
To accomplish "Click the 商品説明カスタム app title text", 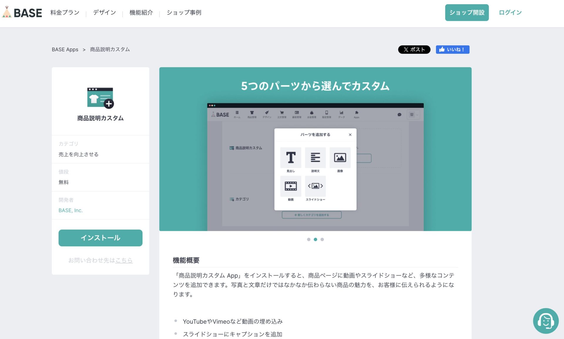I will pos(100,118).
